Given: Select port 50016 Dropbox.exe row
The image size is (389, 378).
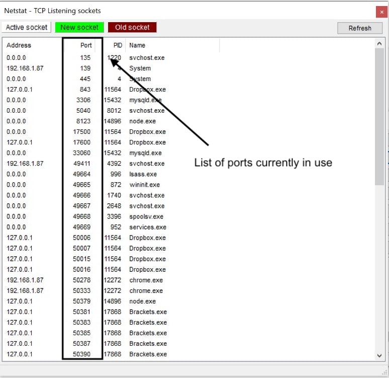Looking at the screenshot, I should [x=85, y=269].
